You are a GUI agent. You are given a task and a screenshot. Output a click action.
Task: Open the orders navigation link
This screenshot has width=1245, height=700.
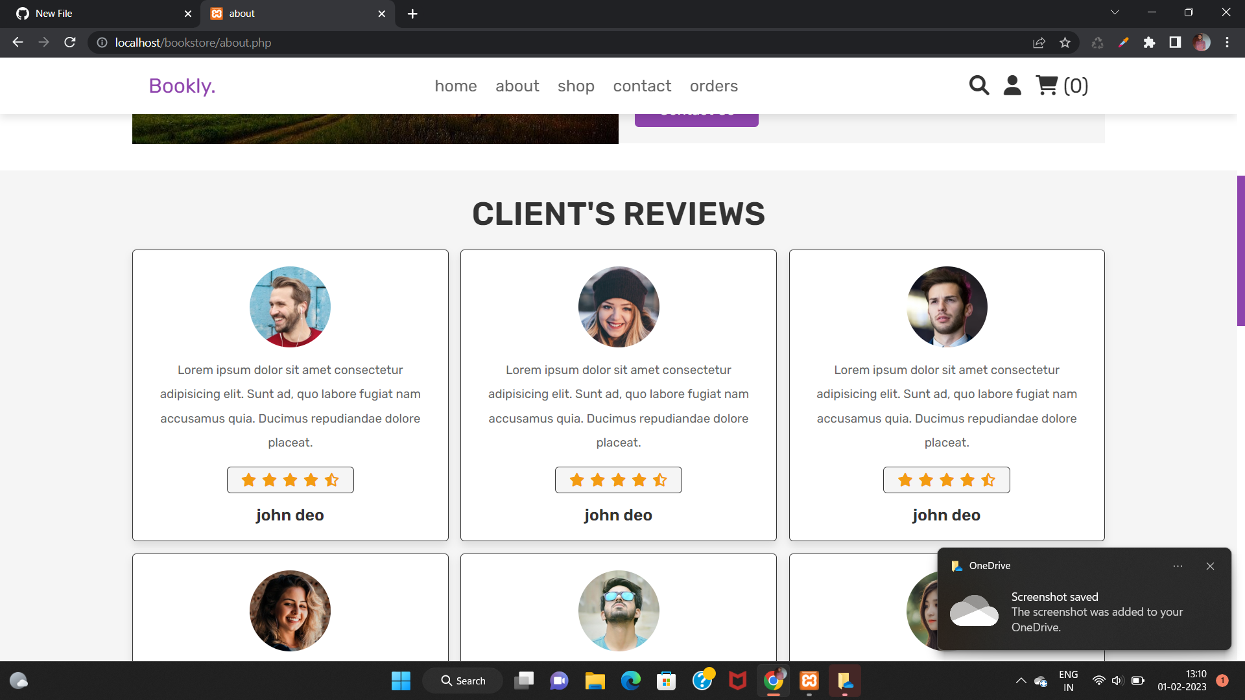pos(714,86)
